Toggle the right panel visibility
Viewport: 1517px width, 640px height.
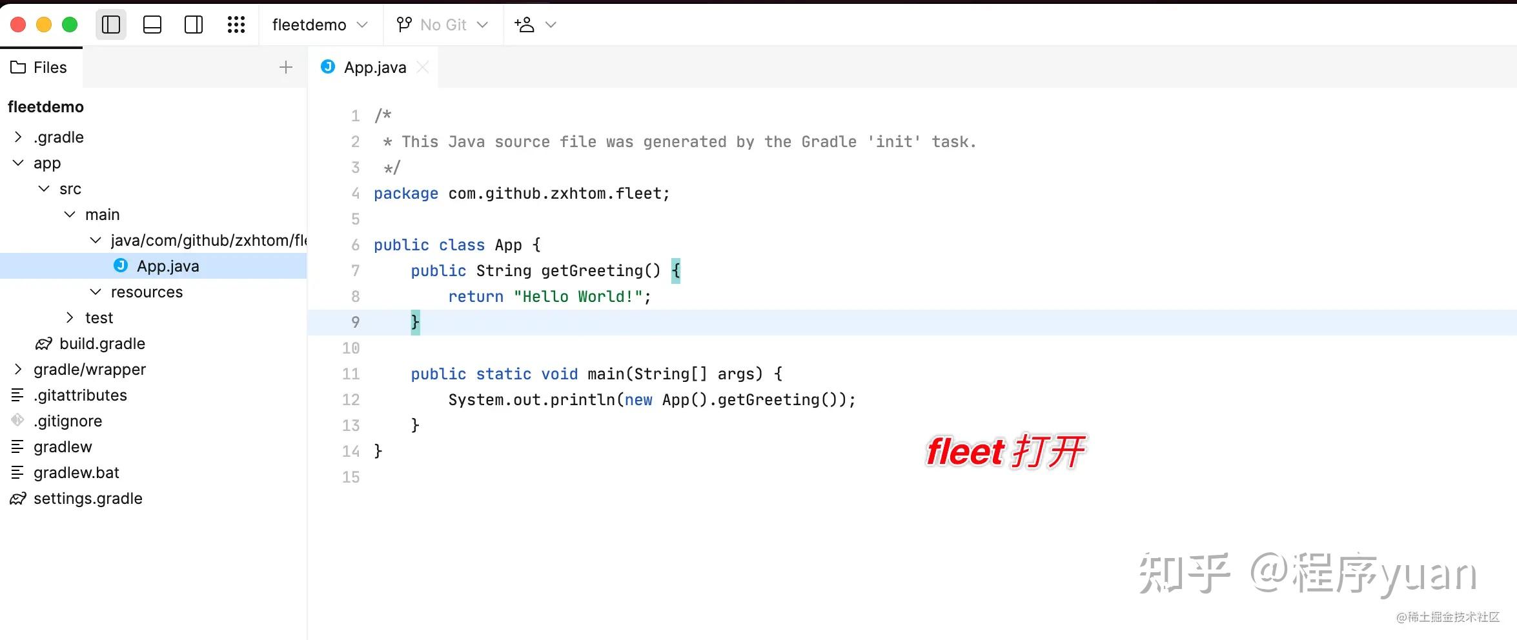(193, 25)
